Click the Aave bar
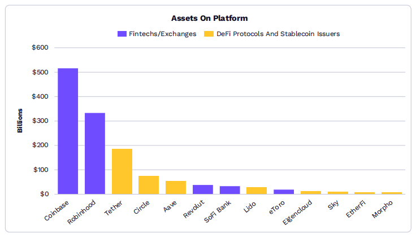The width and height of the screenshot is (416, 239). tap(176, 187)
